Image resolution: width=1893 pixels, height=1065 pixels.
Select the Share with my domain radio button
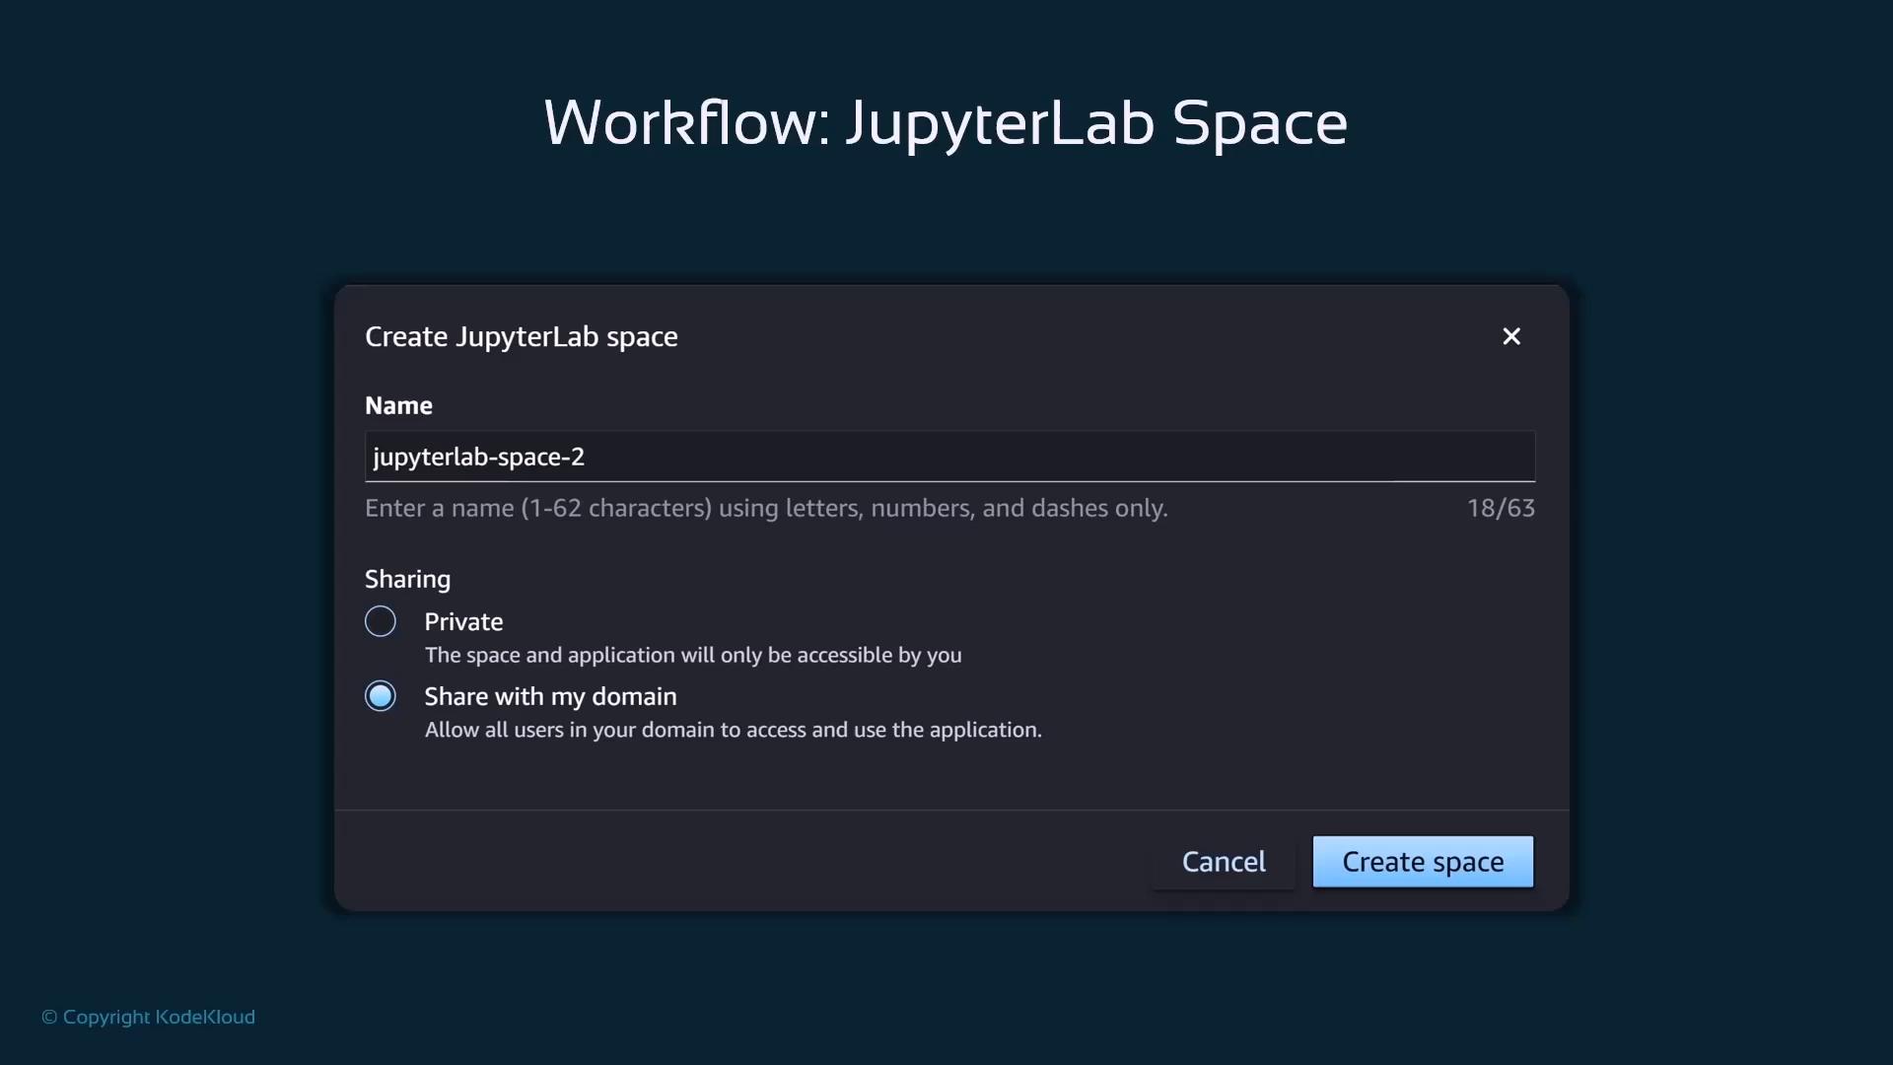[381, 696]
